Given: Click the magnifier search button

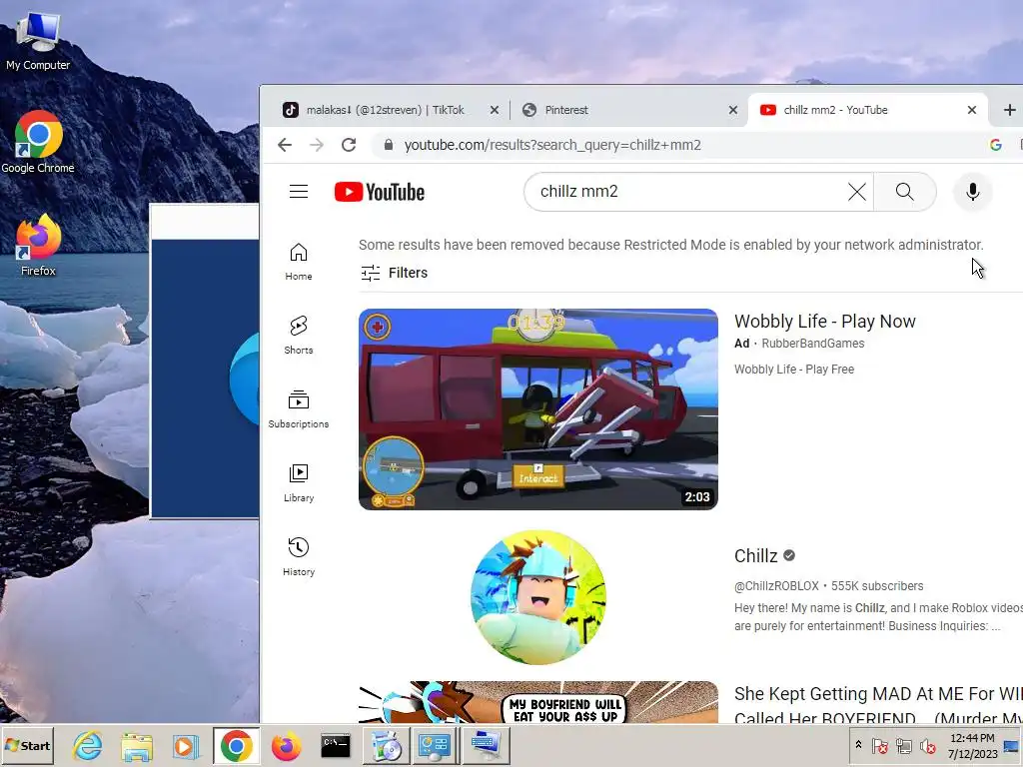Looking at the screenshot, I should pos(904,192).
